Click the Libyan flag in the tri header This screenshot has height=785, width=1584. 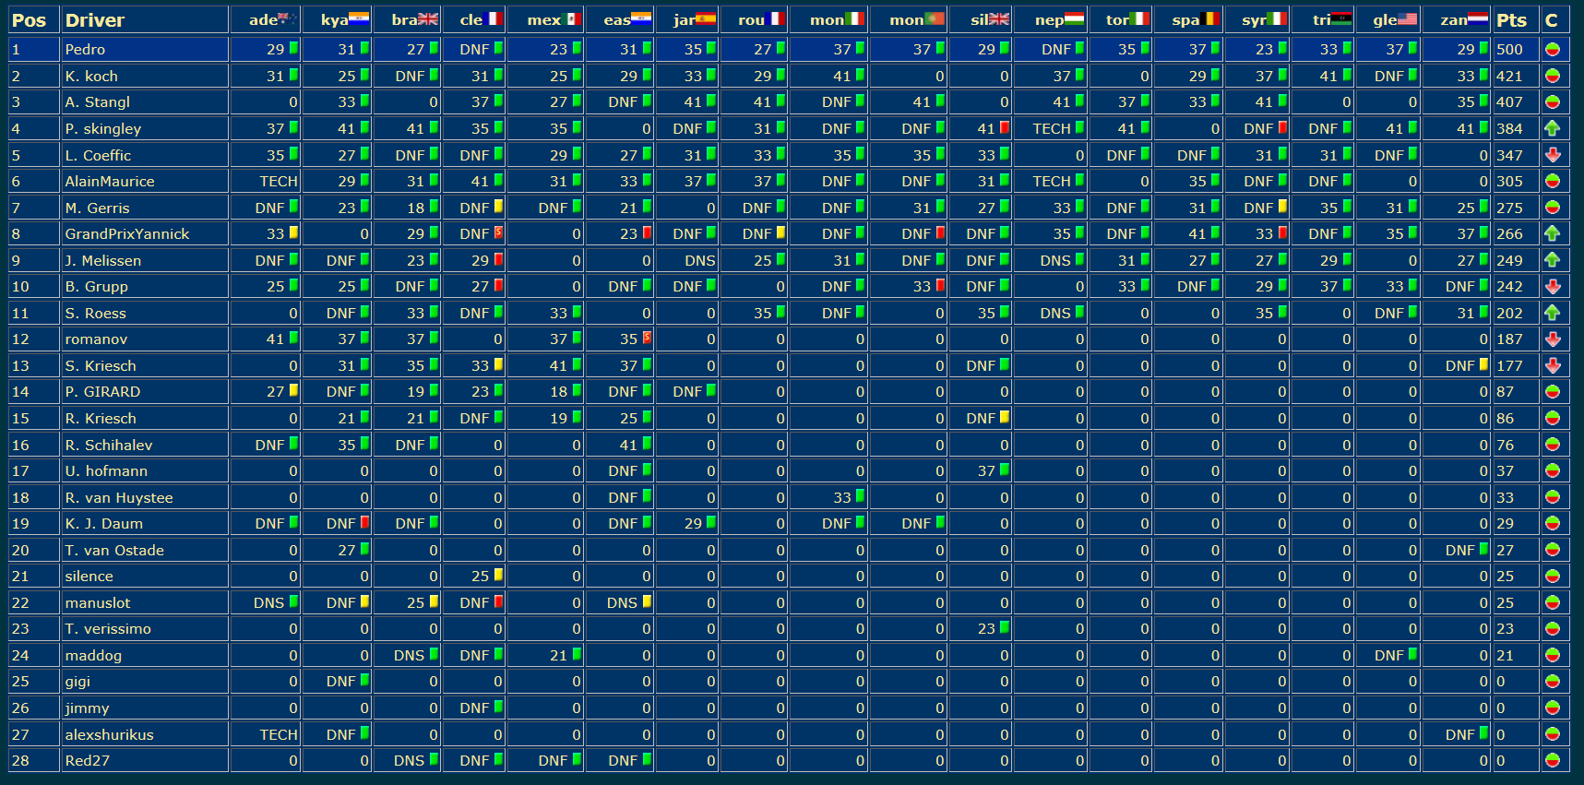click(x=1342, y=18)
